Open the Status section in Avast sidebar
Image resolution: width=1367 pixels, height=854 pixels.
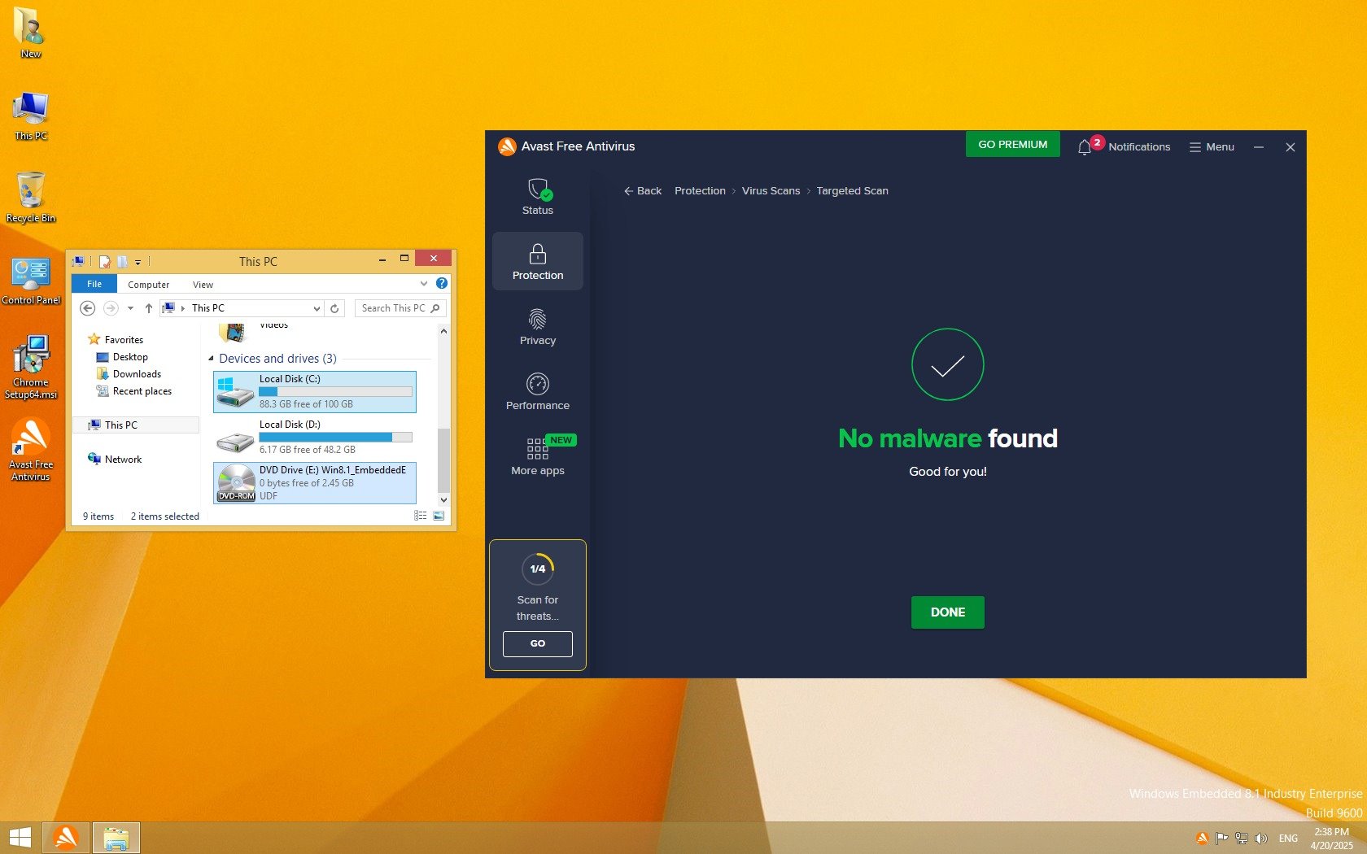(x=537, y=197)
